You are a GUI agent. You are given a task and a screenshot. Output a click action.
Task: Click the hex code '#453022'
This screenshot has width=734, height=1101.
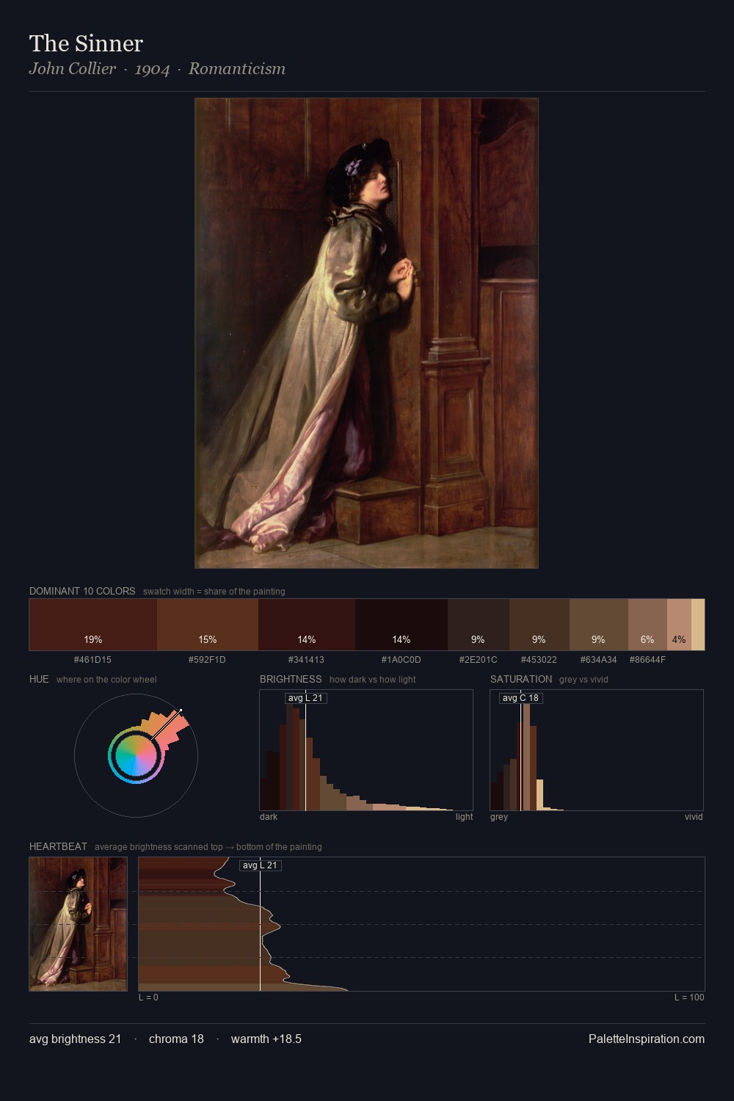coord(539,660)
